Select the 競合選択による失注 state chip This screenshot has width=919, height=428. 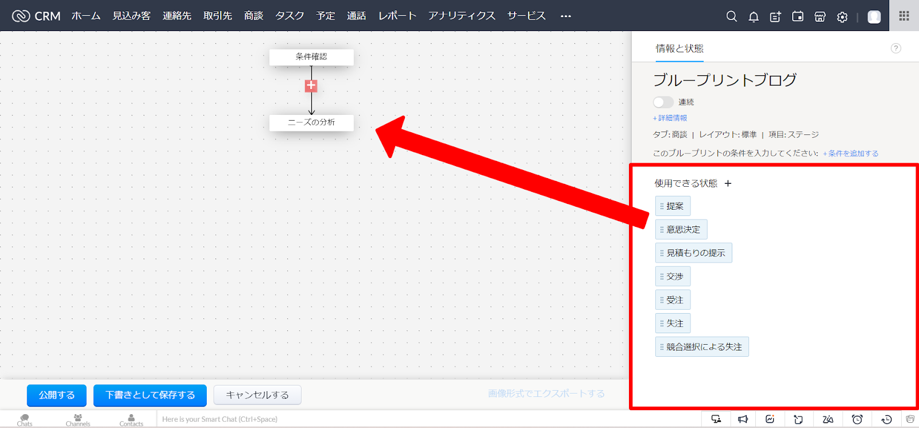tap(702, 347)
